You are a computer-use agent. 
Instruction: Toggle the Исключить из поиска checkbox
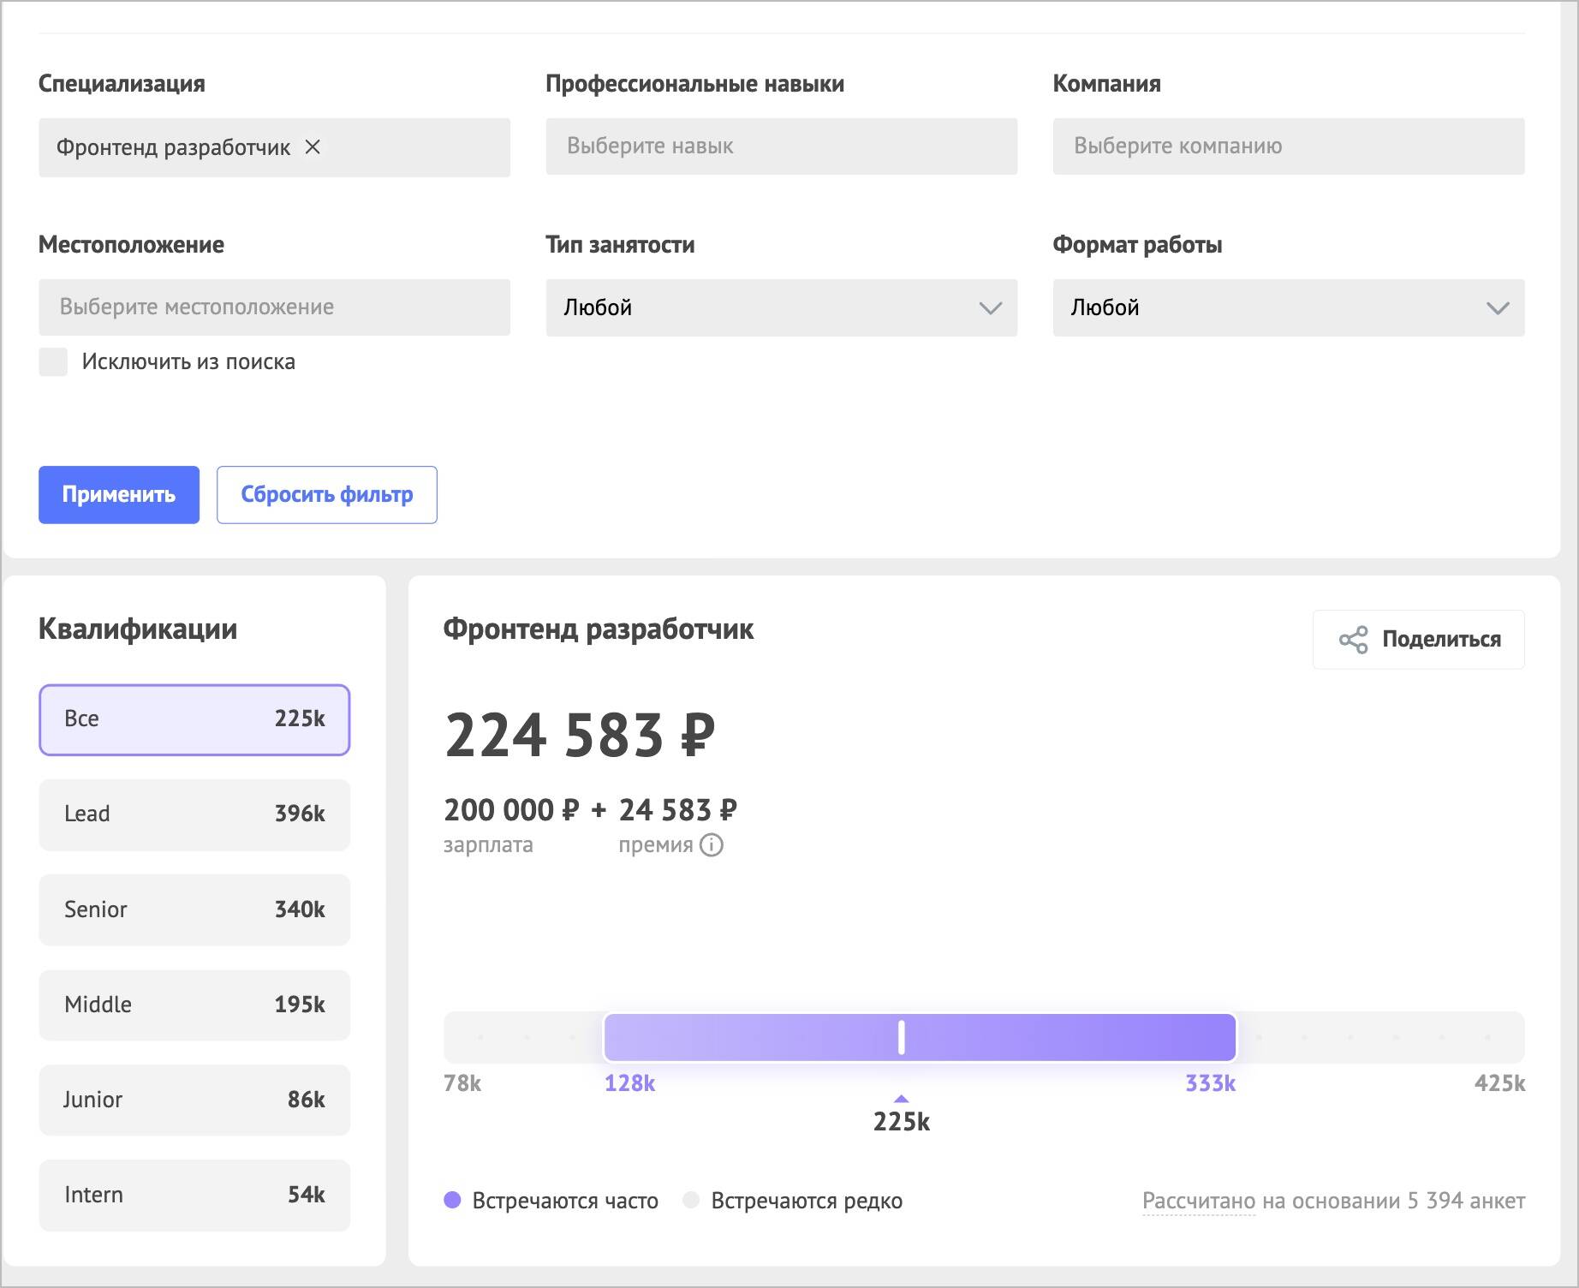53,361
